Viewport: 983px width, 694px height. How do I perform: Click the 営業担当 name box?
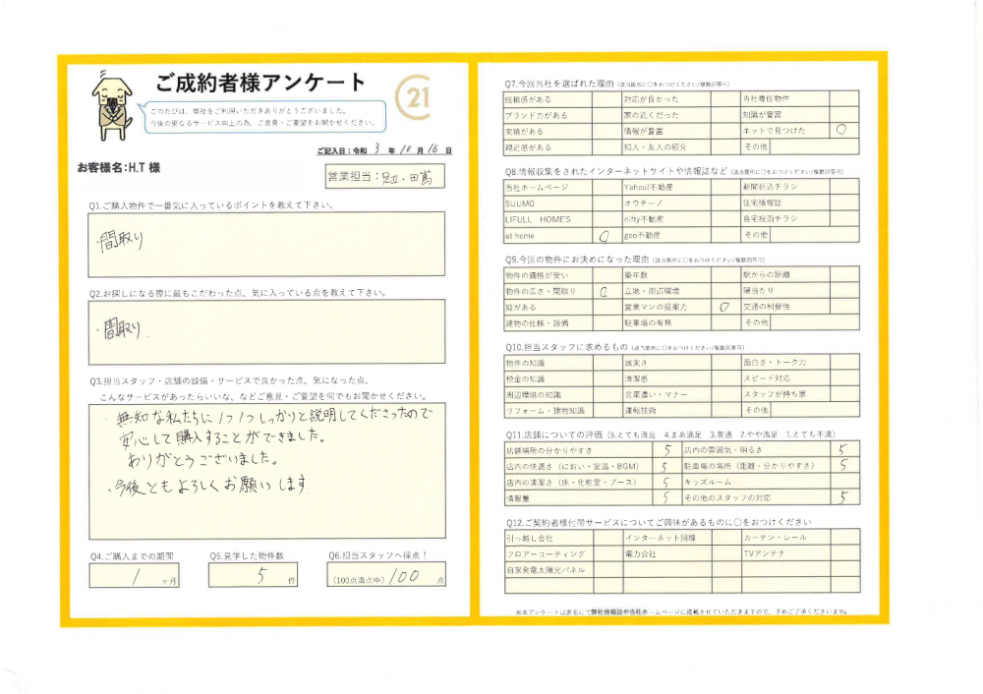tap(383, 177)
